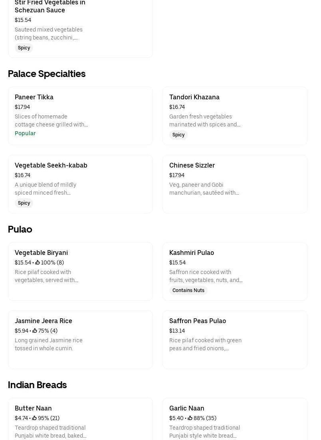
Task: Select Vegetable Seekh-kabab dish
Action: [80, 184]
